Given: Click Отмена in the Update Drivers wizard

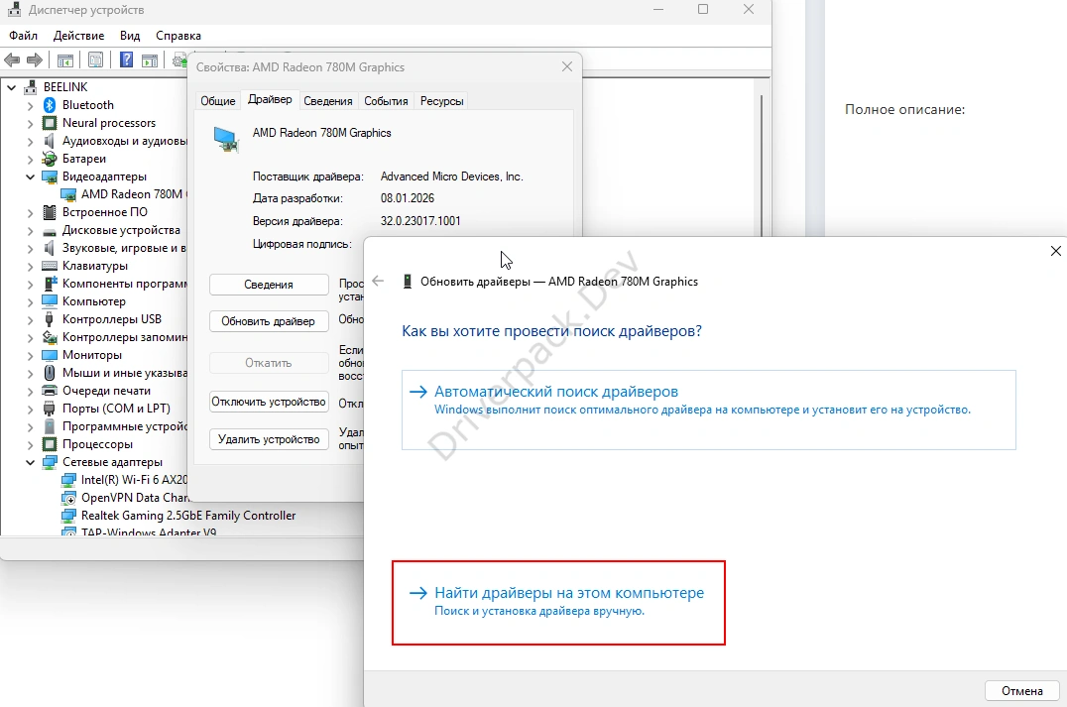Looking at the screenshot, I should pyautogui.click(x=1022, y=691).
